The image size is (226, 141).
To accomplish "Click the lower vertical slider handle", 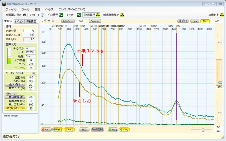I will tap(220, 112).
